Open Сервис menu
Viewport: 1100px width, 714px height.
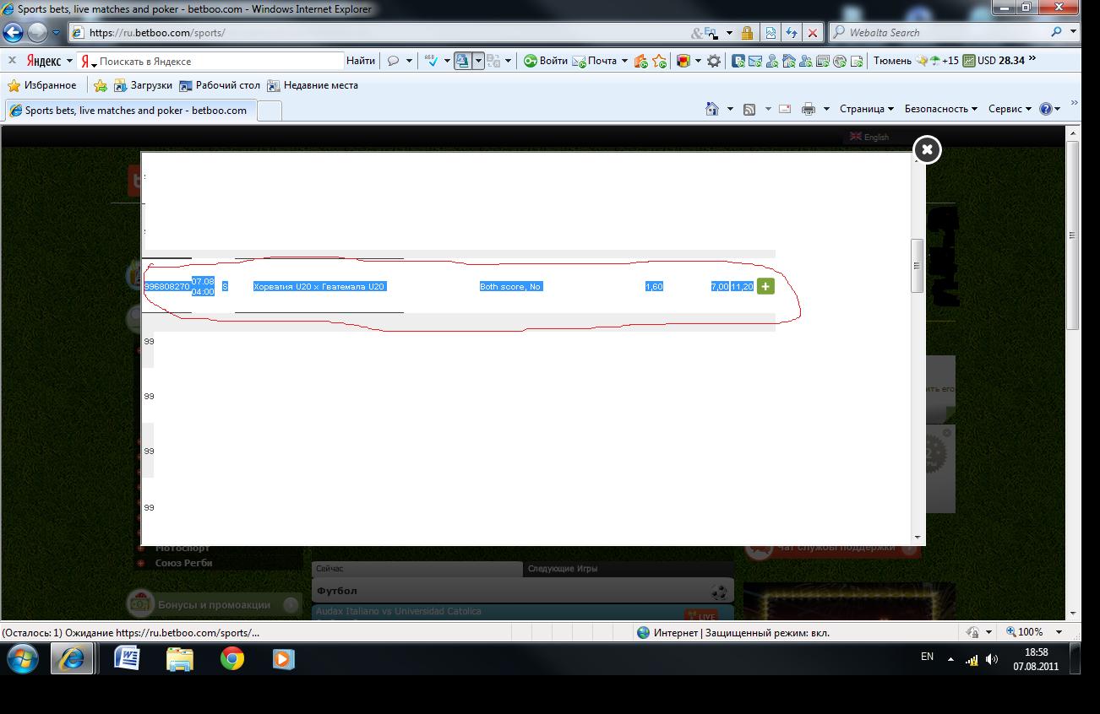[1010, 109]
